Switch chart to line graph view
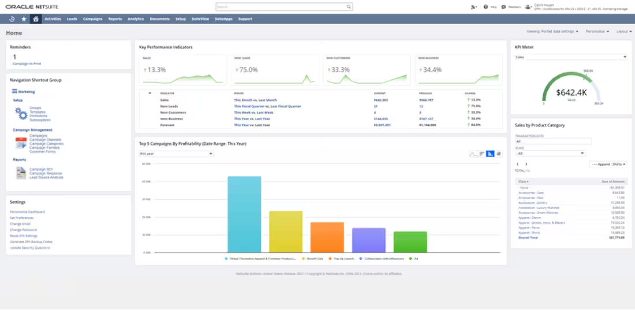This screenshot has height=310, width=635. coord(473,154)
